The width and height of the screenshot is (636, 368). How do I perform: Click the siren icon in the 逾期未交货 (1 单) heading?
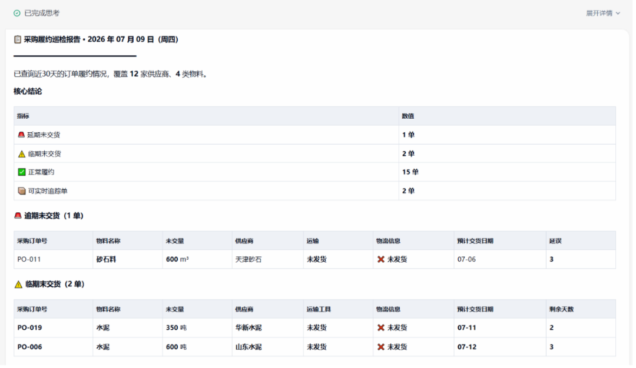pos(18,216)
